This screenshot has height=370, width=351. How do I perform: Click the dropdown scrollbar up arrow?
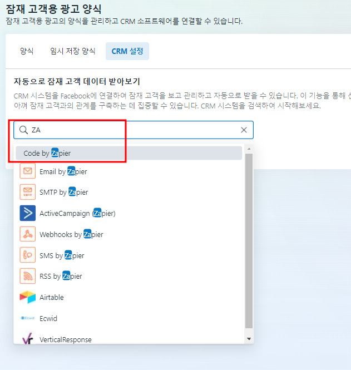point(249,149)
